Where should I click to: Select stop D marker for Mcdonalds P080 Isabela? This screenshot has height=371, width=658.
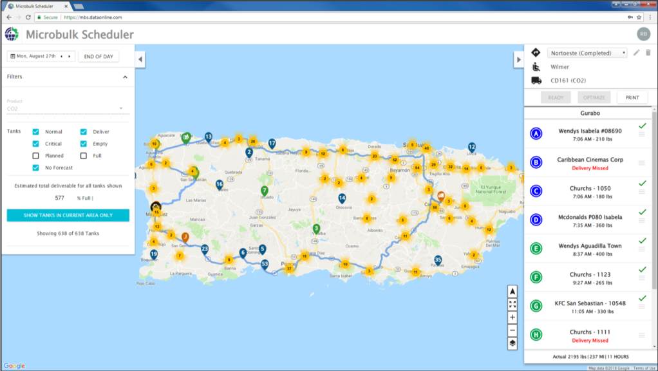[536, 220]
